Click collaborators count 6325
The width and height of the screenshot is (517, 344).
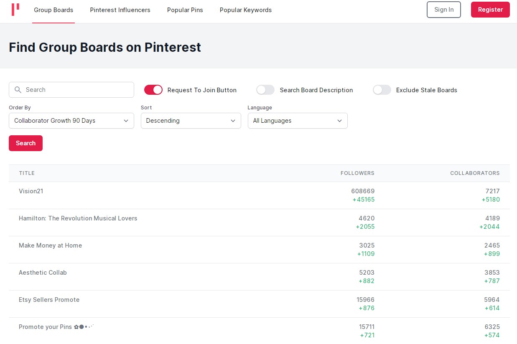tap(492, 327)
